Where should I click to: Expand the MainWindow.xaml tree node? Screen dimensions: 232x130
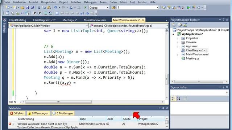tap(178, 55)
